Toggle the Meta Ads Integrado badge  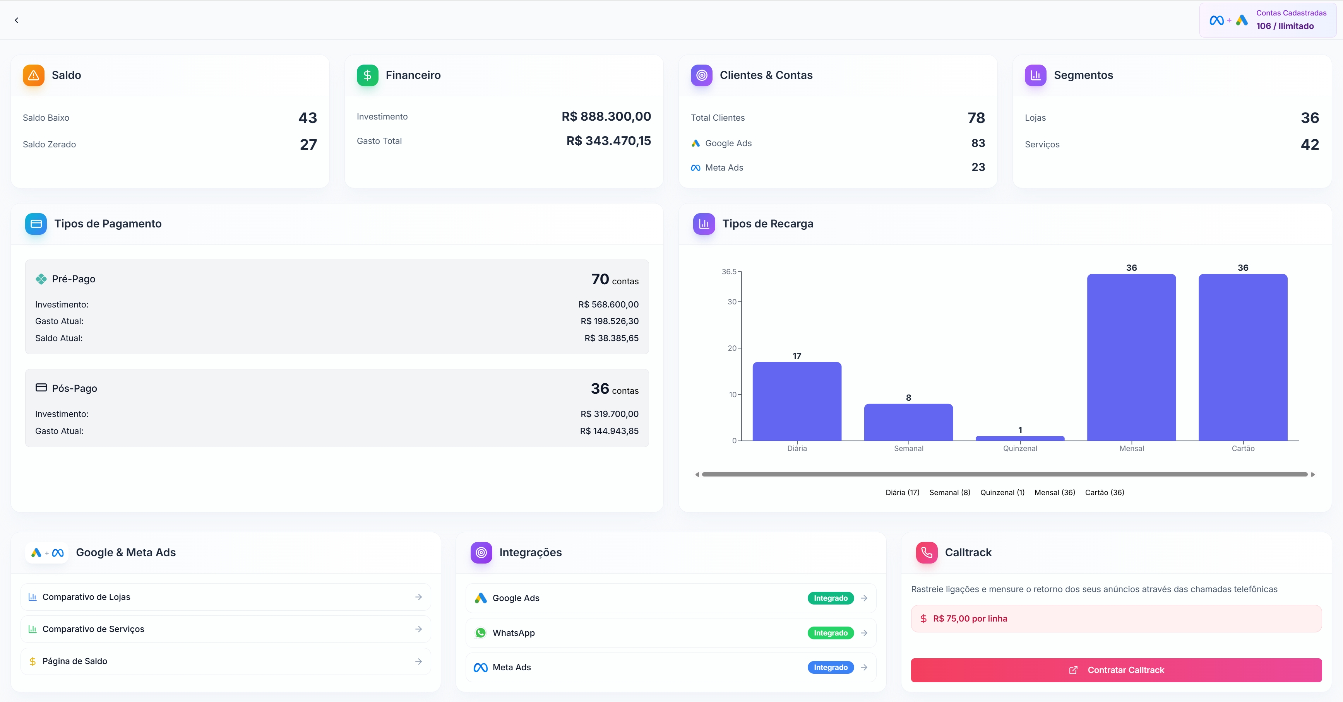(830, 668)
